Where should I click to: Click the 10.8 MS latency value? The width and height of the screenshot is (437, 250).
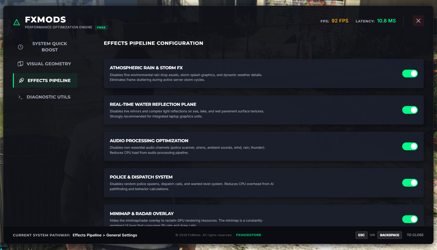pos(386,21)
